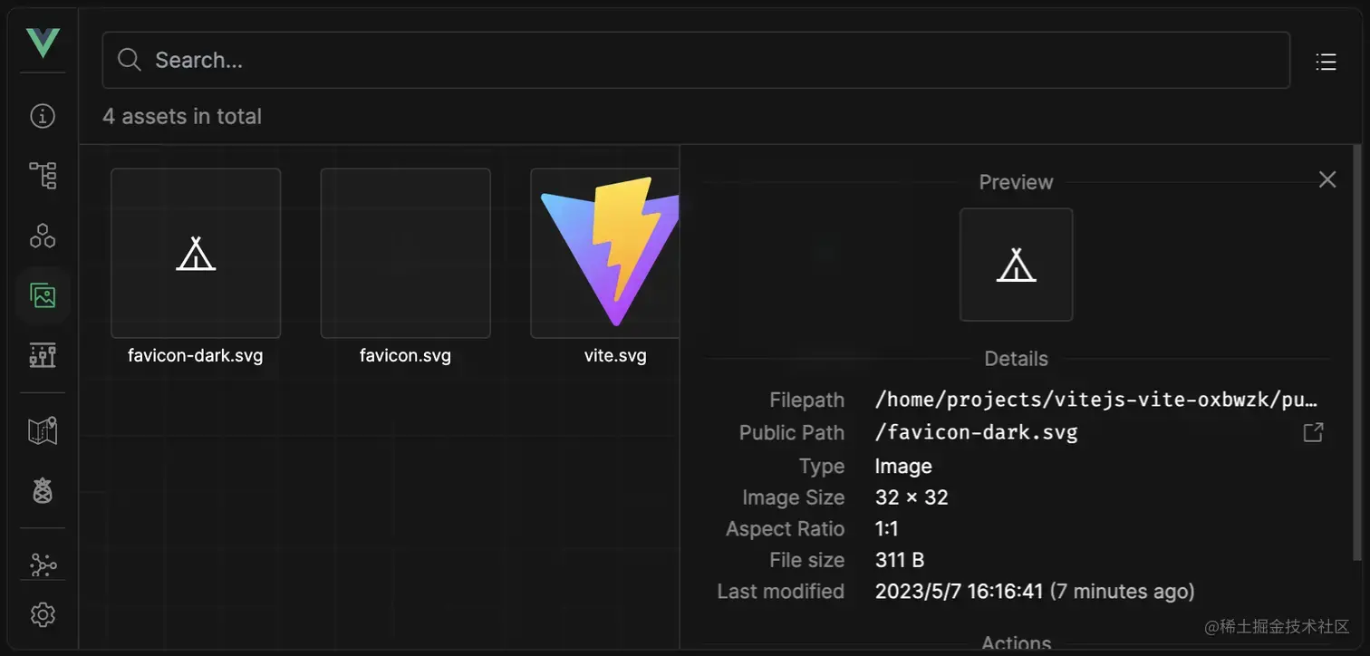Open favicon-dark.svg in a new tab

point(1313,431)
